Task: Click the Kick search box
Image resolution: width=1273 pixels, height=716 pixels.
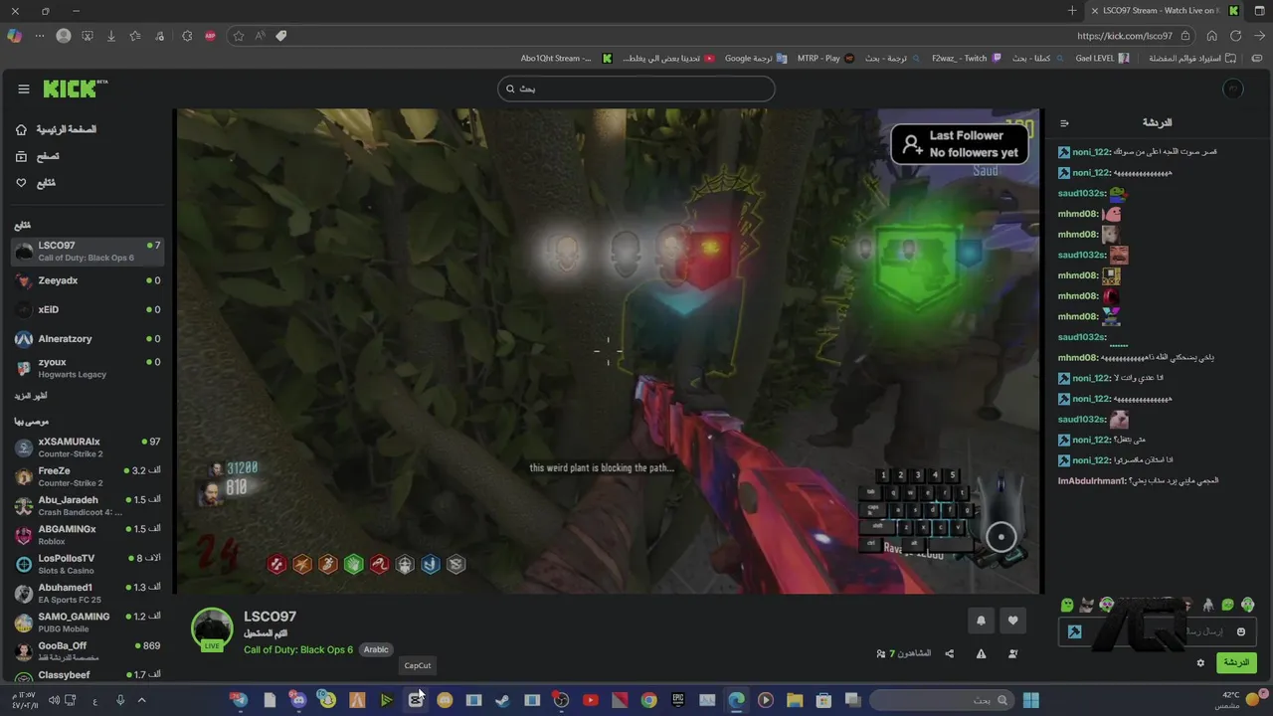Action: pyautogui.click(x=636, y=89)
